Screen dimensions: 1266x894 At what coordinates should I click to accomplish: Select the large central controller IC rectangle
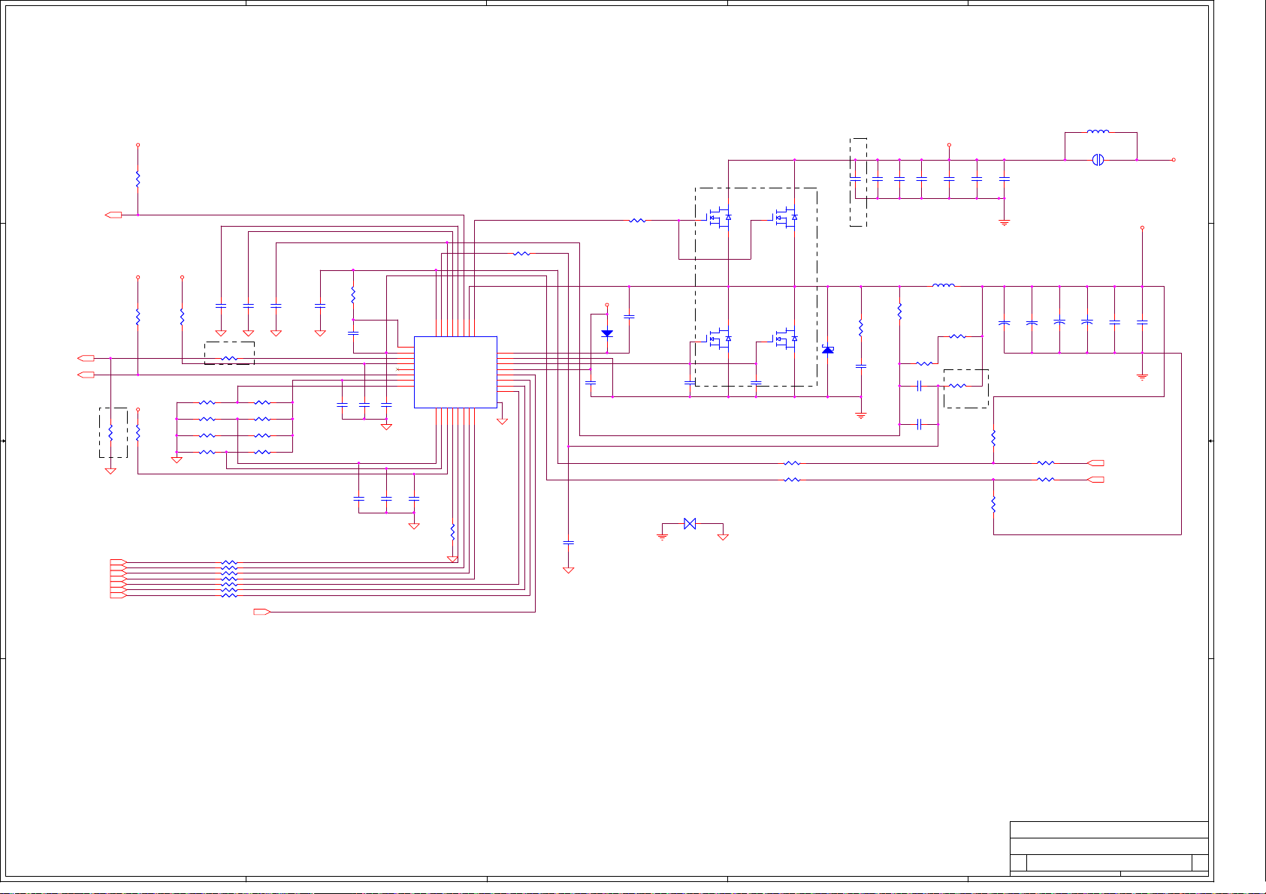(x=455, y=372)
